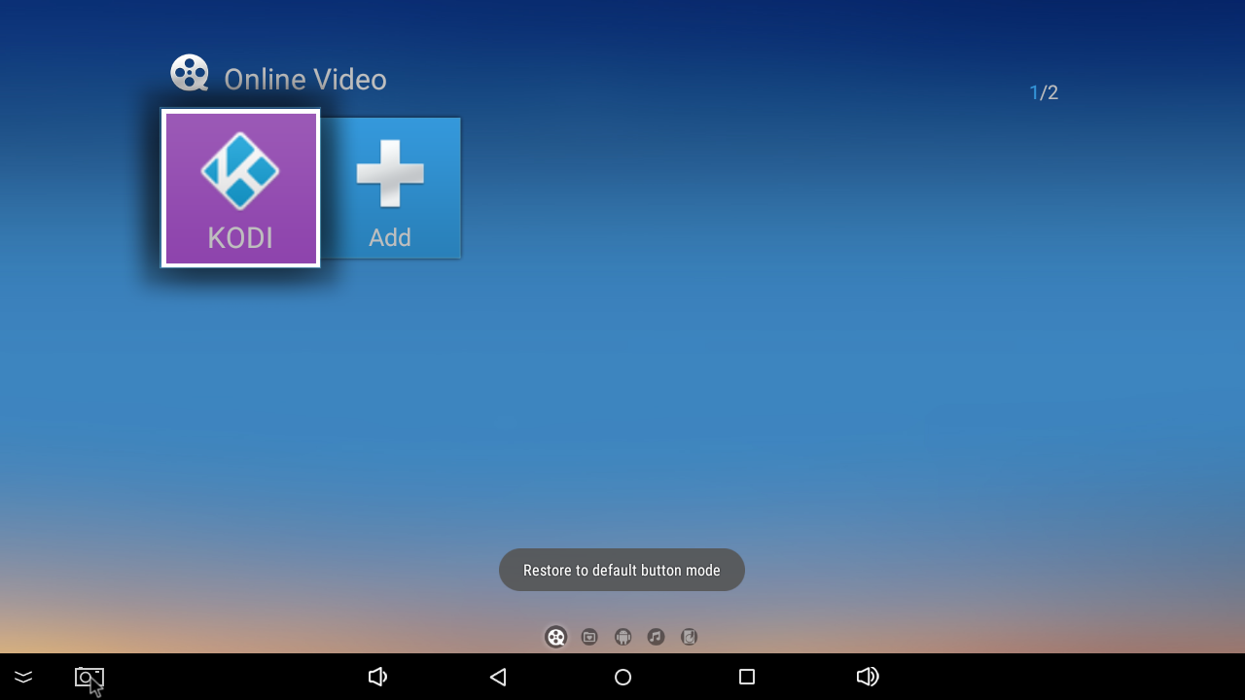This screenshot has height=700, width=1245.
Task: Open the Add app tile
Action: pos(390,188)
